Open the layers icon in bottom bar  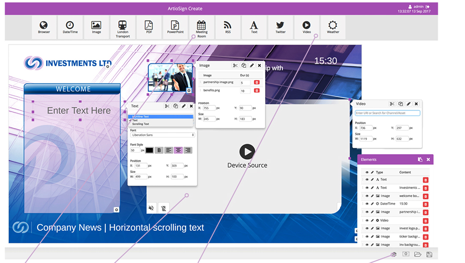(x=394, y=255)
